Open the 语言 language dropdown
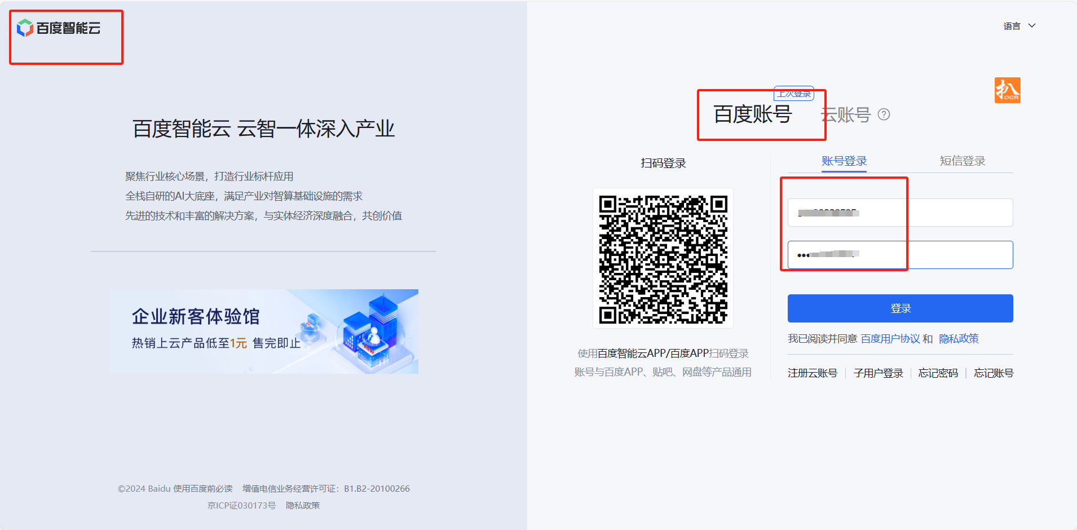The image size is (1077, 530). point(1019,26)
